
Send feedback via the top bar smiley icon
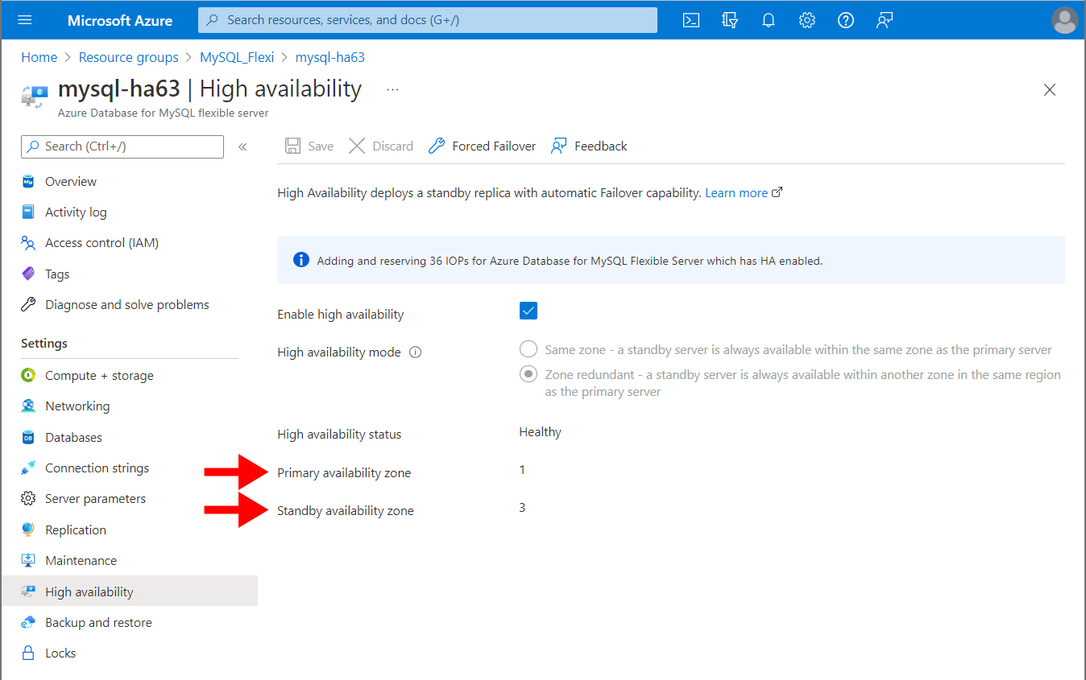click(x=884, y=20)
